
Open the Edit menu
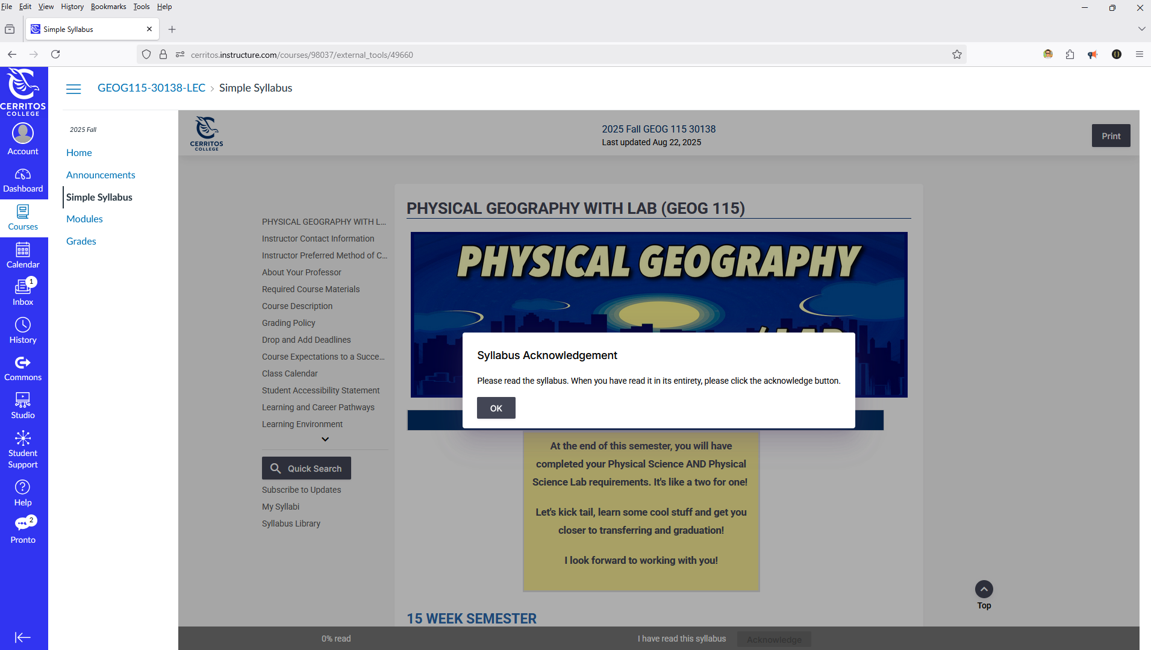pyautogui.click(x=25, y=7)
